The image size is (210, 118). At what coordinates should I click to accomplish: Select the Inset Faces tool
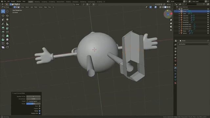pos(7,28)
